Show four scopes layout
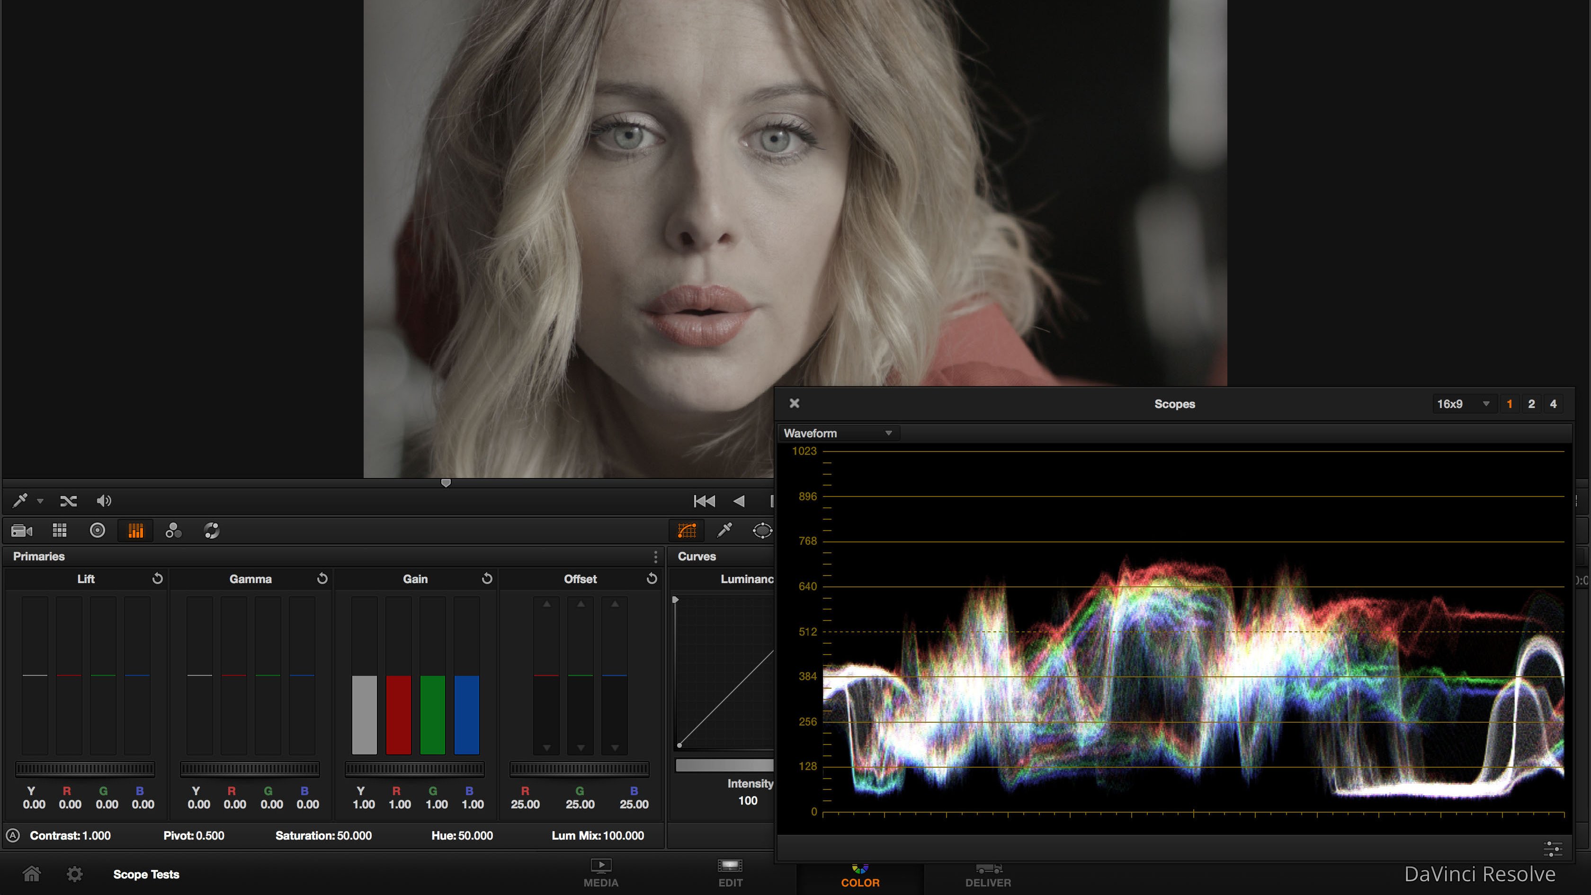This screenshot has width=1591, height=895. coord(1553,404)
